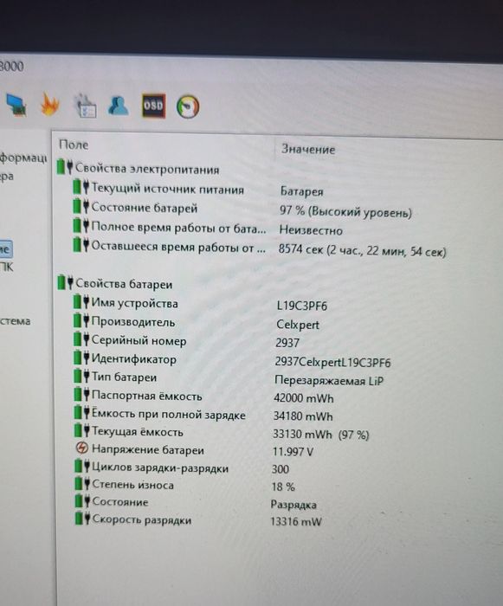The width and height of the screenshot is (503, 606).
Task: Click battery icon beside Циклов зарядки-разрядки
Action: [x=82, y=466]
